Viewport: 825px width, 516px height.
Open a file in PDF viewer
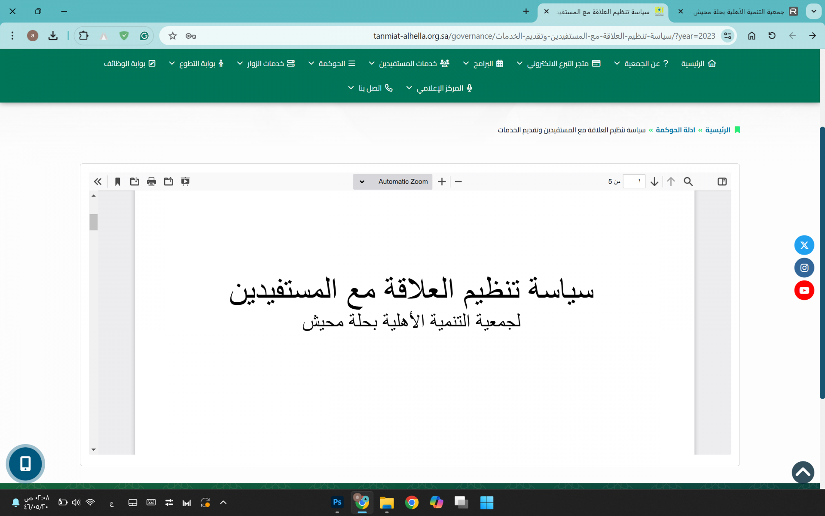click(x=168, y=181)
